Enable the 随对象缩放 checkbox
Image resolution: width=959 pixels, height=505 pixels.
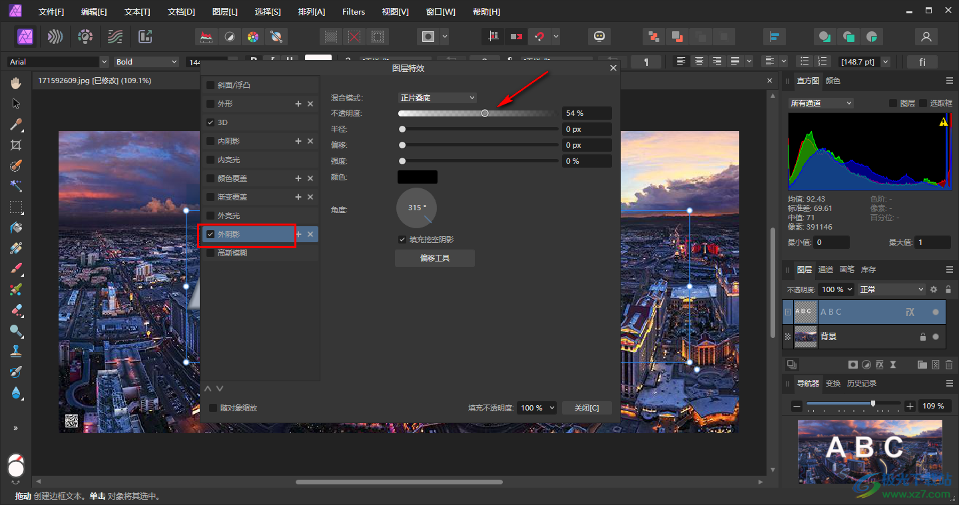tap(213, 408)
